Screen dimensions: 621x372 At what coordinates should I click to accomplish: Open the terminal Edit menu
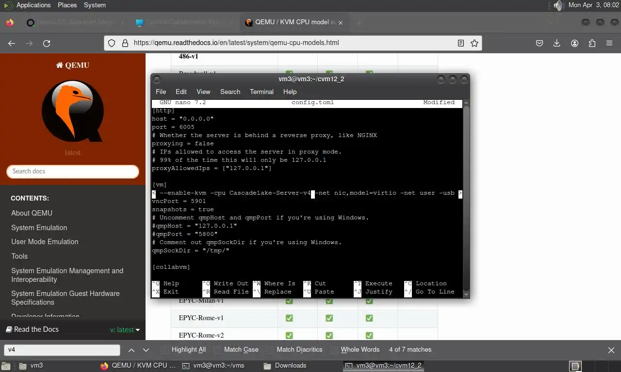(x=181, y=92)
